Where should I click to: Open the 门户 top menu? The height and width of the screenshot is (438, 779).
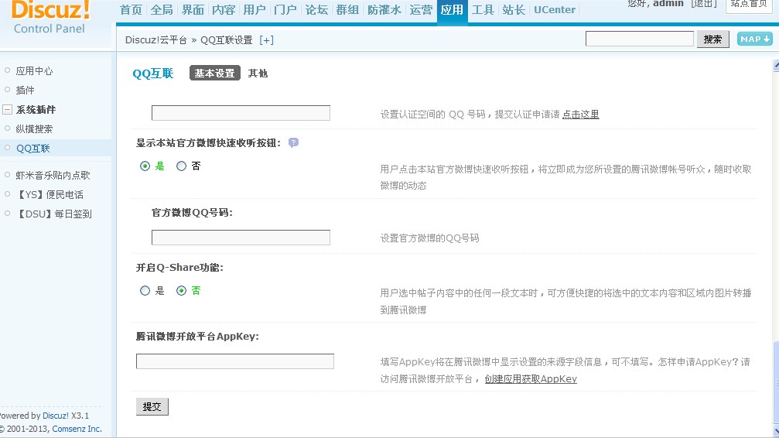click(285, 10)
